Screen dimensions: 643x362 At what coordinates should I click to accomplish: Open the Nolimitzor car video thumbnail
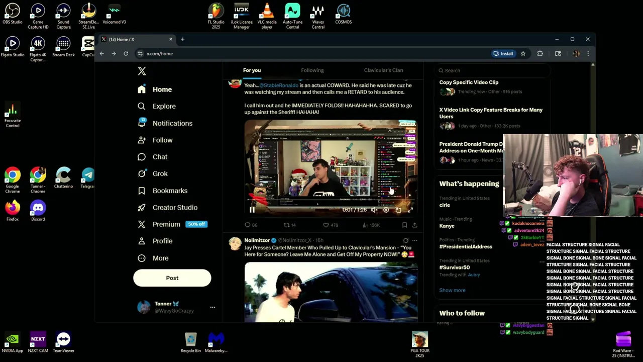(x=331, y=292)
